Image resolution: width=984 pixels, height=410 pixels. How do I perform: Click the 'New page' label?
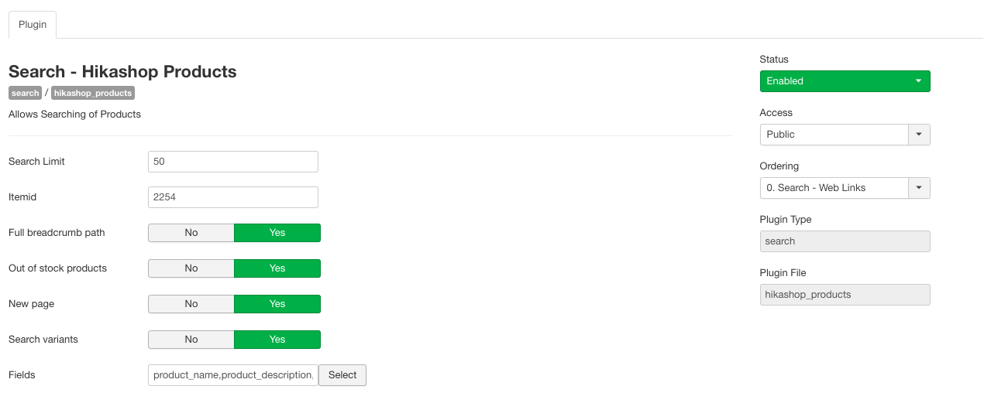point(31,304)
